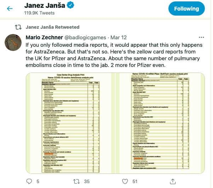Click the reply count of 5
The width and height of the screenshot is (213, 188).
(38, 181)
